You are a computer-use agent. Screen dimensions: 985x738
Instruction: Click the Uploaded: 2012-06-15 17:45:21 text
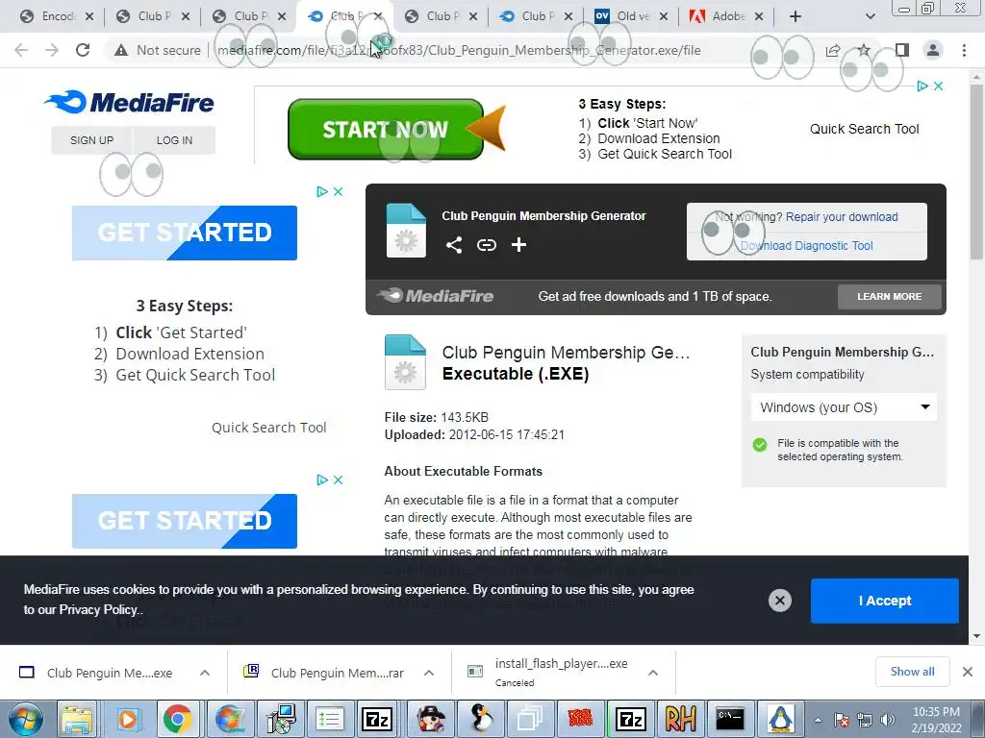coord(474,435)
